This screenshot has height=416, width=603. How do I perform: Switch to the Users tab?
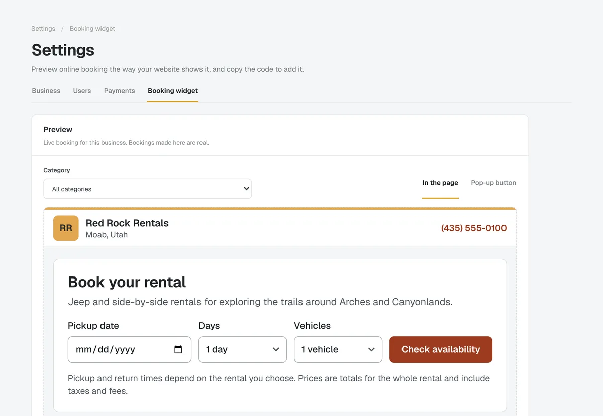tap(82, 91)
